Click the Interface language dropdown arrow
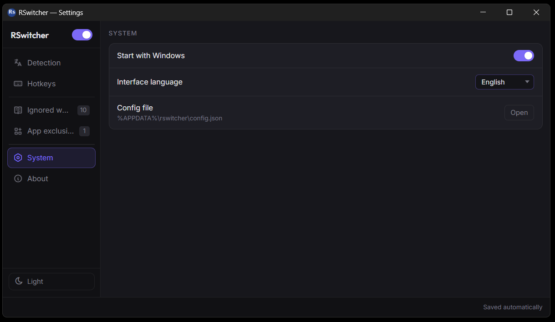This screenshot has height=322, width=555. pyautogui.click(x=527, y=82)
